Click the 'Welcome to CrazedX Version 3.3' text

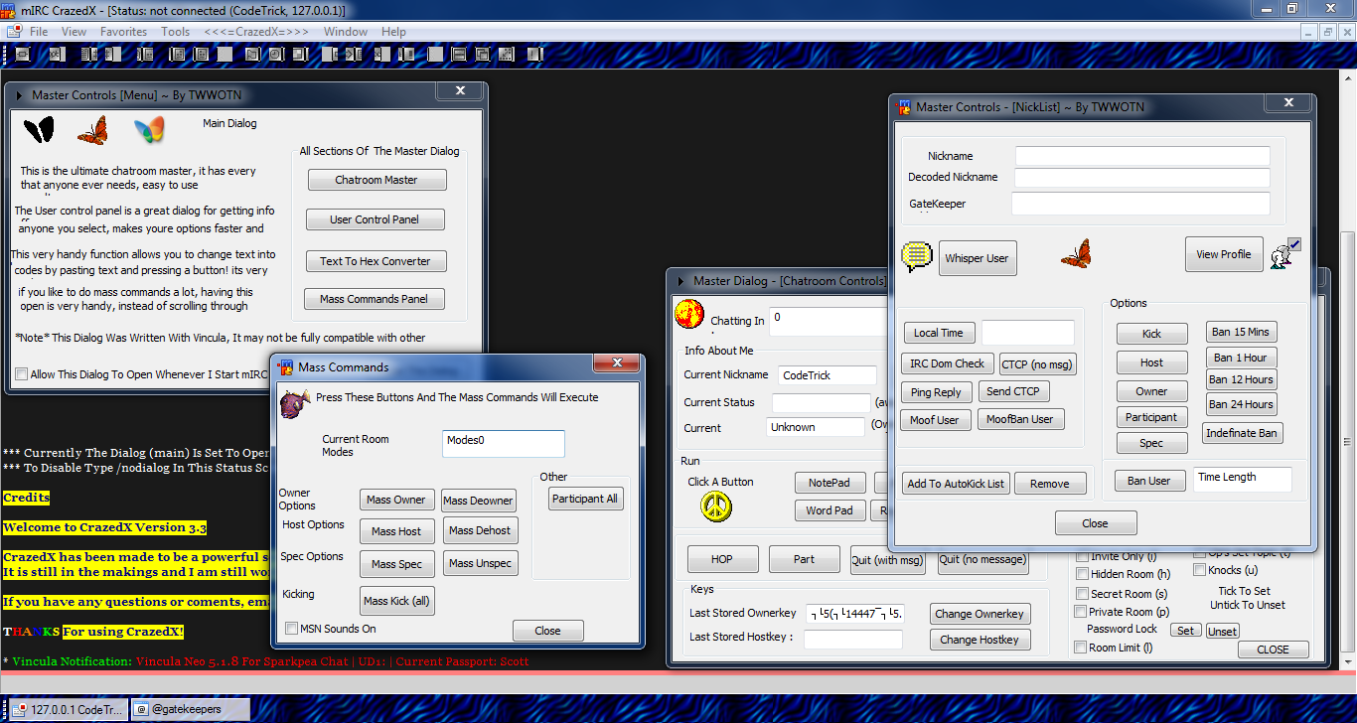pos(104,527)
